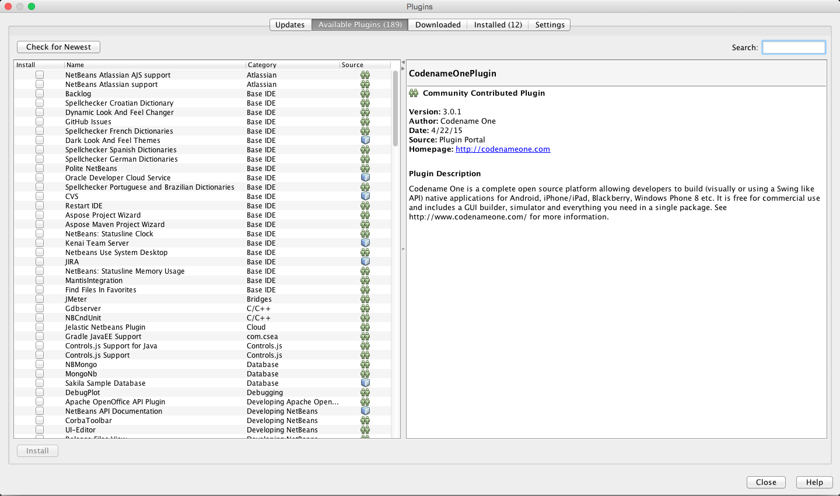The width and height of the screenshot is (840, 496).
Task: Tick the install checkbox for Restart IDE
Action: [40, 206]
